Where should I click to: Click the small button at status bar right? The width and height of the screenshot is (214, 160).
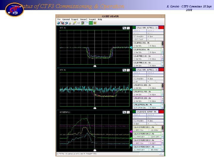pos(161,154)
